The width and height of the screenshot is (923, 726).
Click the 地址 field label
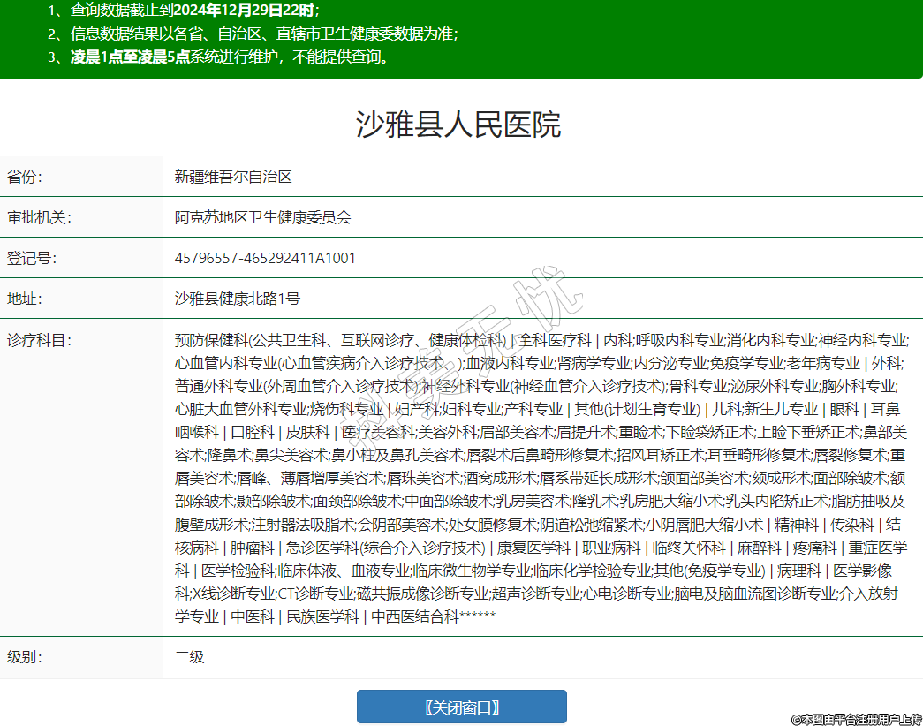[x=25, y=299]
